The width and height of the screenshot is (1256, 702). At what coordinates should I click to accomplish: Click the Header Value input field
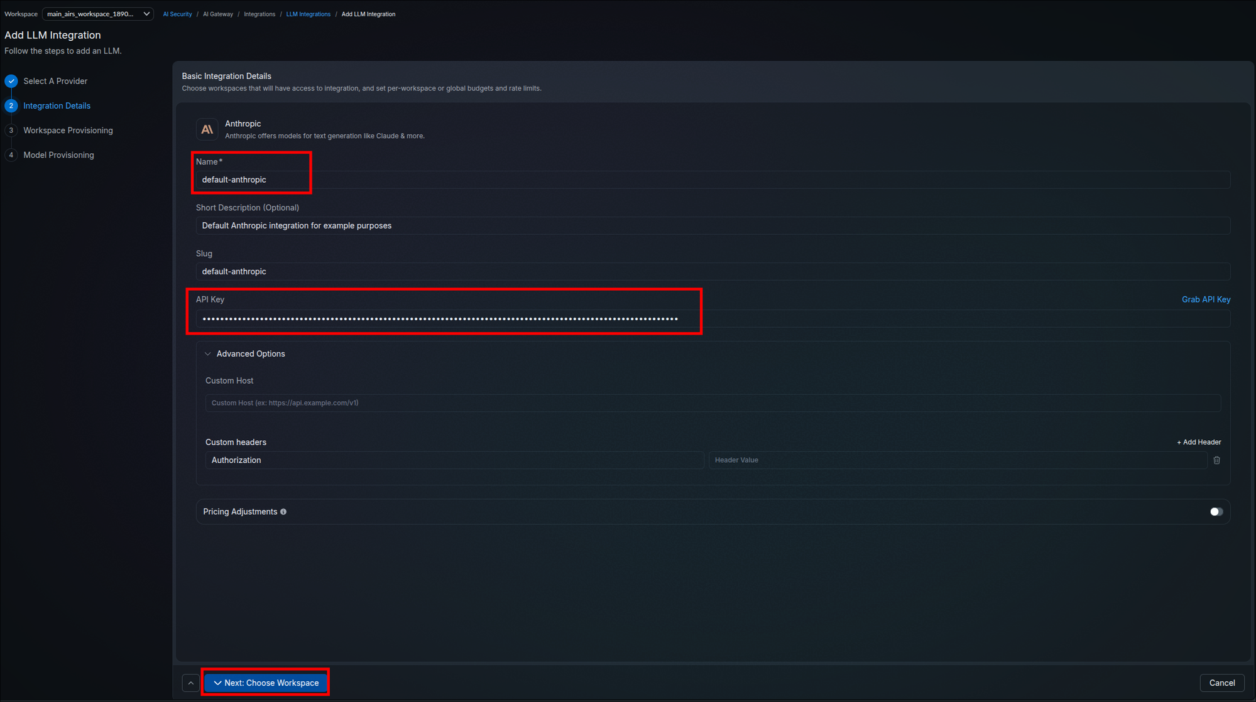(958, 460)
